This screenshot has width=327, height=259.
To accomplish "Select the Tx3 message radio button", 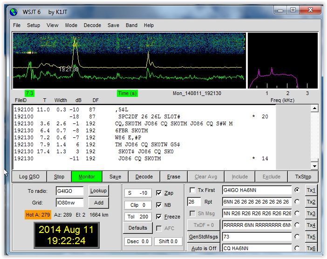I will tap(297, 213).
